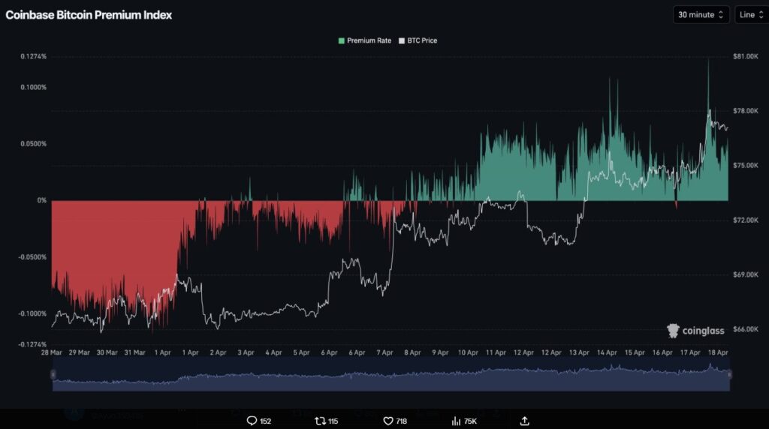
Task: Click white BTC Price legend swatch
Action: coord(402,40)
